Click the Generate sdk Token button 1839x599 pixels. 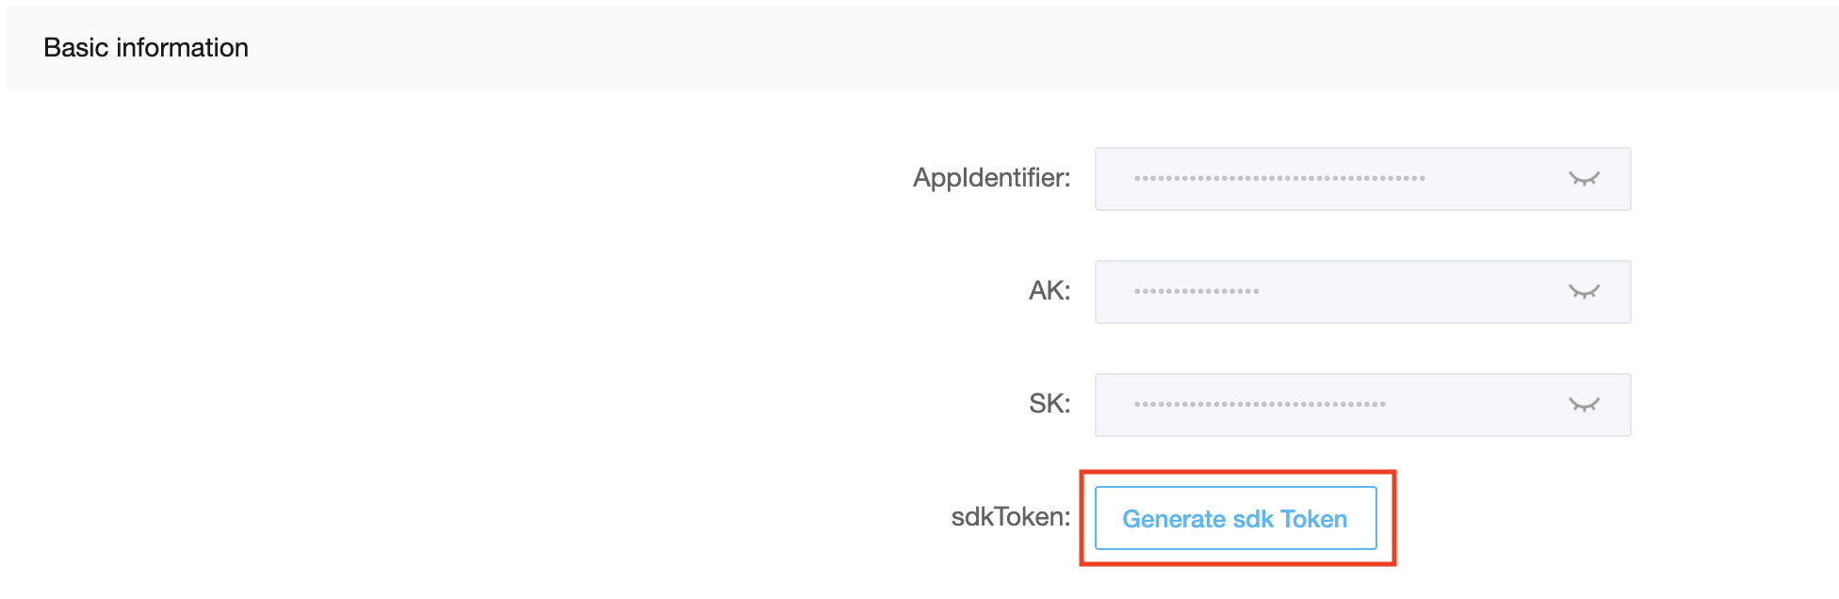coord(1235,518)
